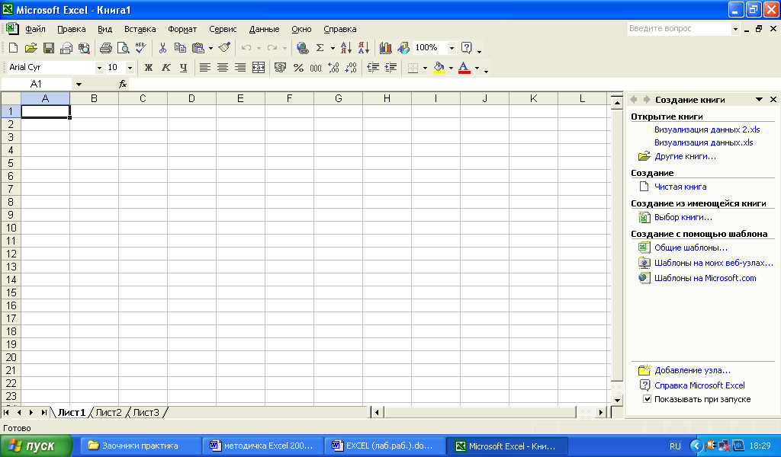Open the Borders dropdown arrow
This screenshot has width=781, height=457.
[x=425, y=68]
